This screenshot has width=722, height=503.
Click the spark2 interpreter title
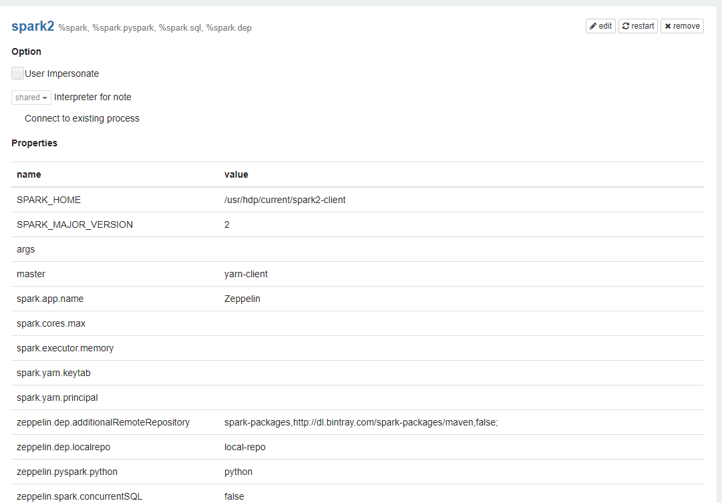33,26
